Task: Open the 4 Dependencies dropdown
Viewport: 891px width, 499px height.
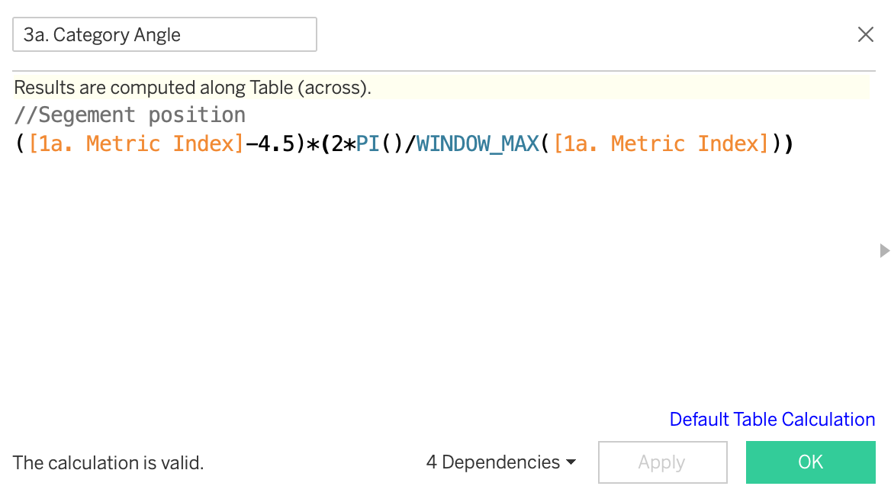Action: [x=500, y=462]
